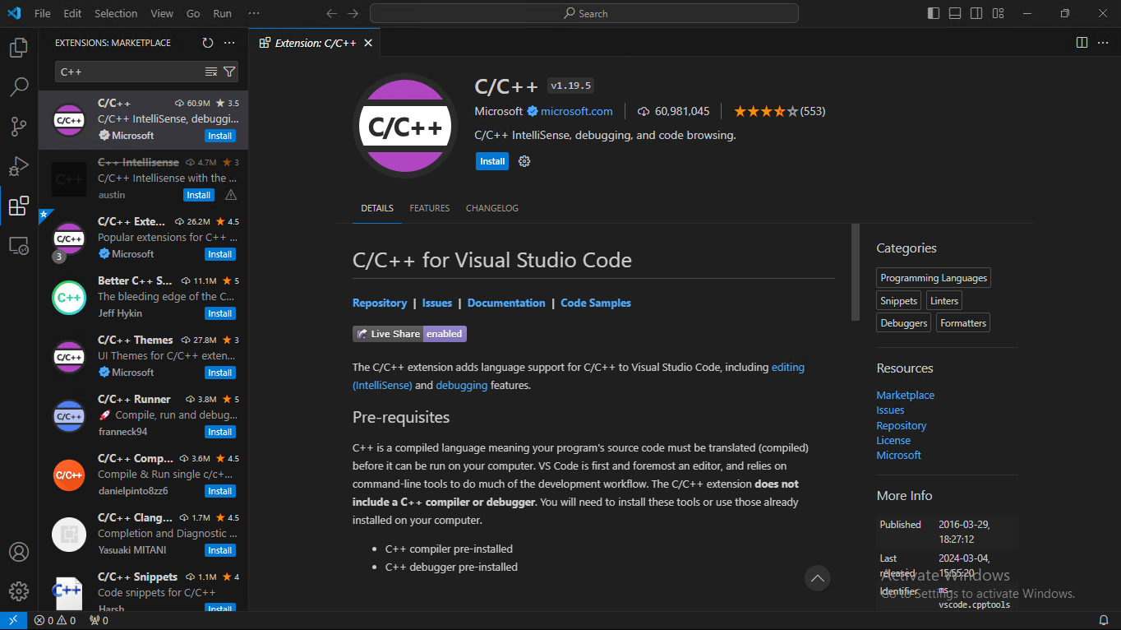Open the filter extensions funnel icon
This screenshot has height=630, width=1121.
click(229, 72)
